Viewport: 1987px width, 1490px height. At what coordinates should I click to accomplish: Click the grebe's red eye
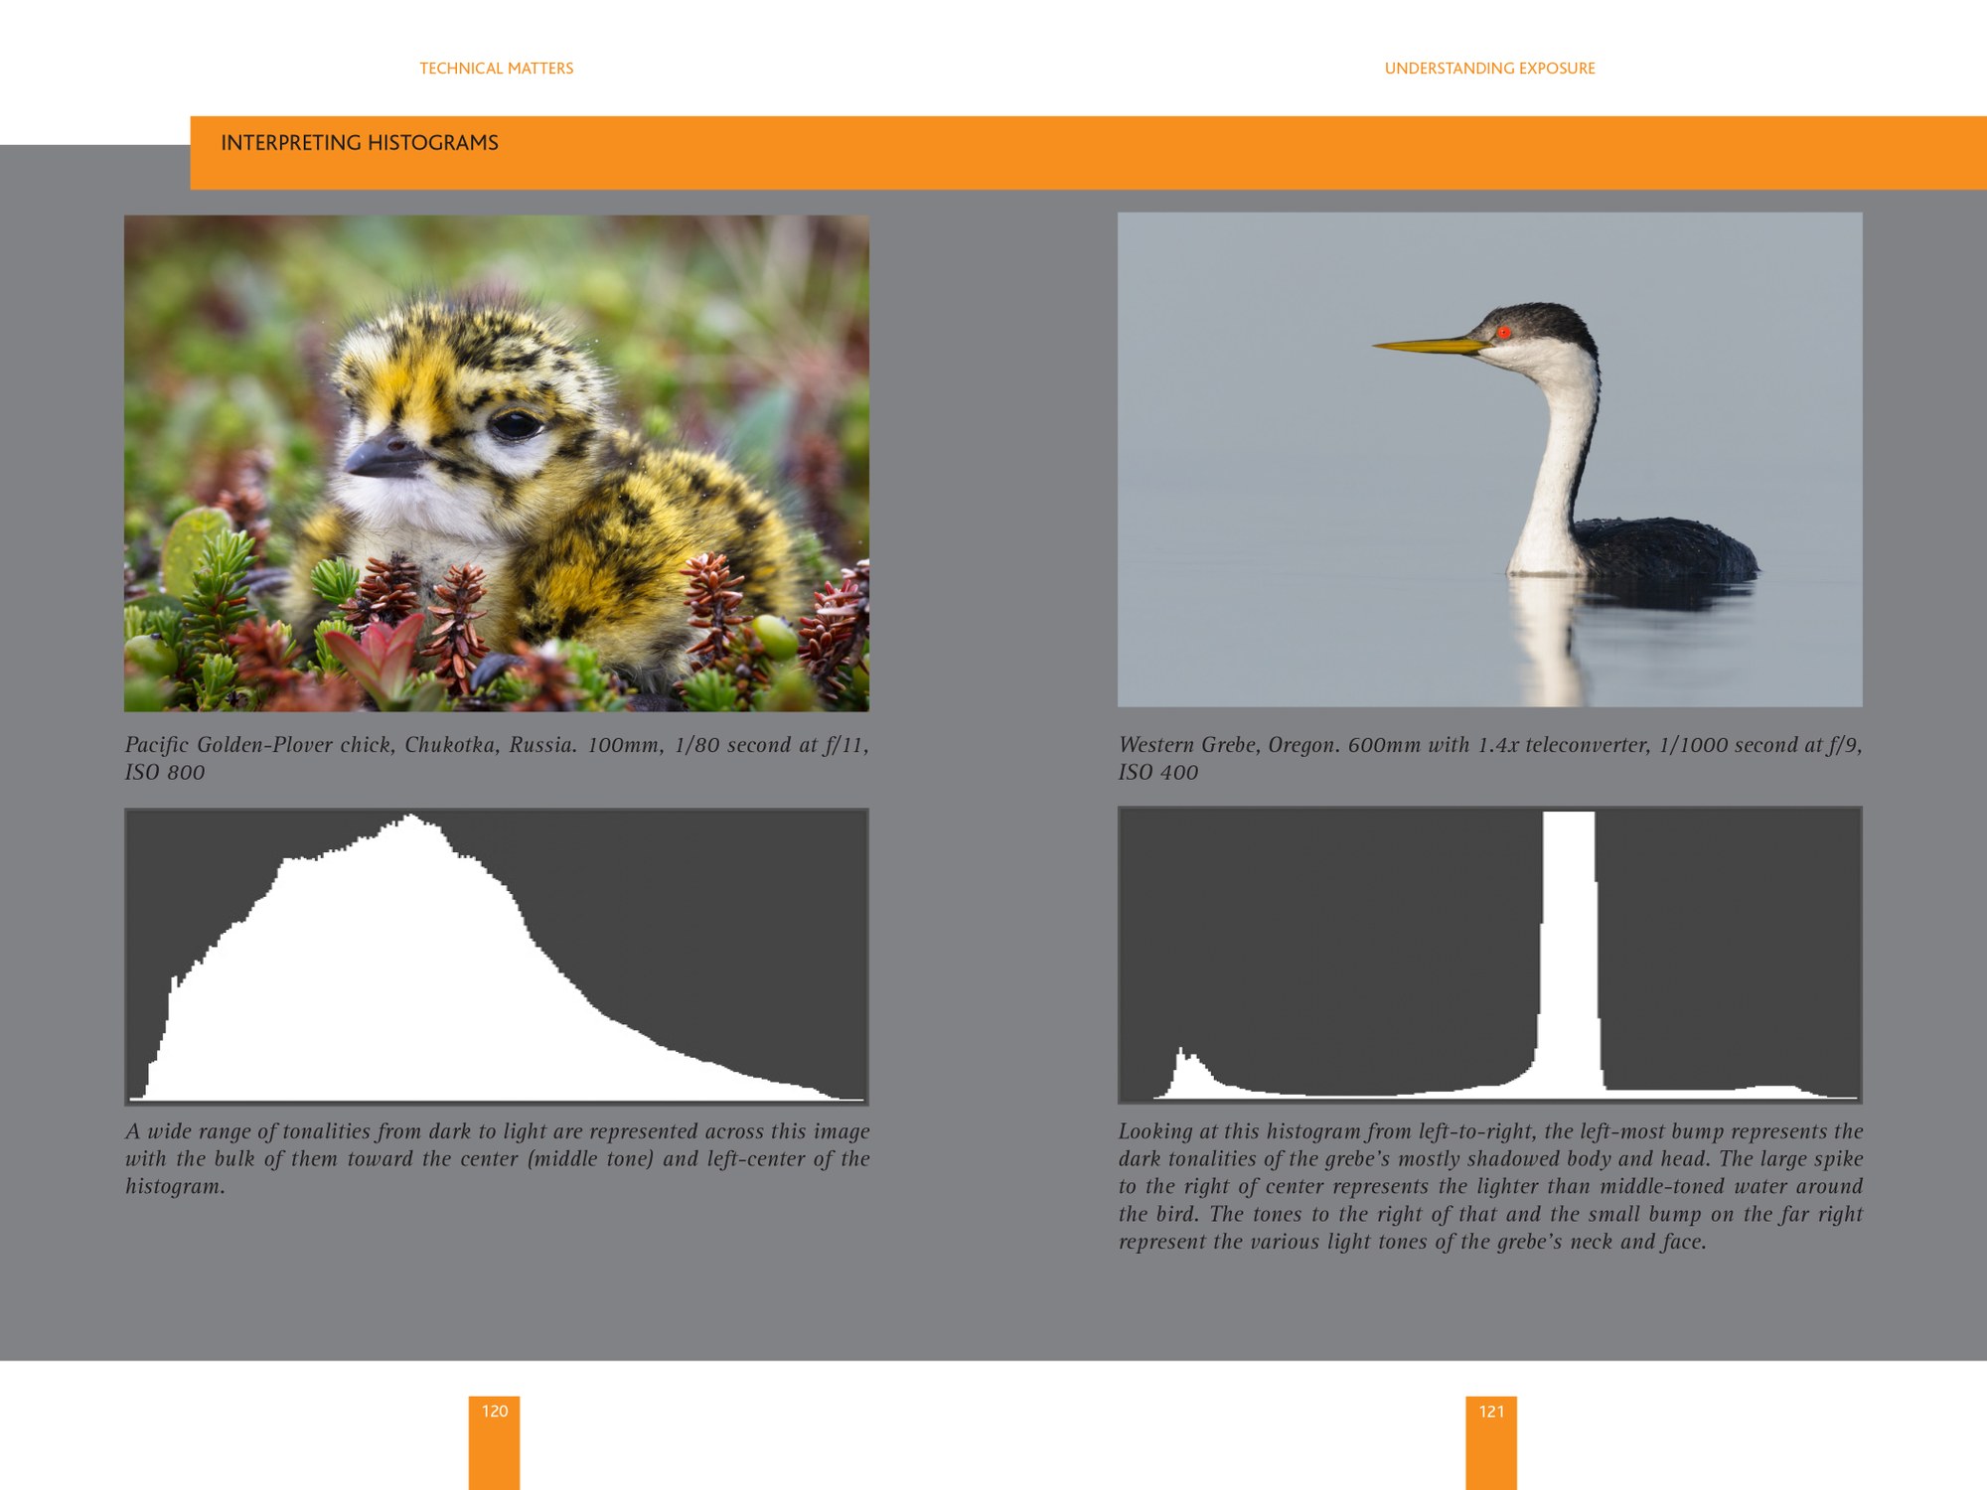[1503, 333]
